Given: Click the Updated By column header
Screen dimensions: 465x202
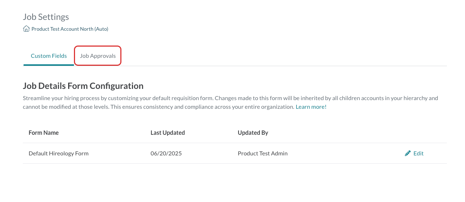Looking at the screenshot, I should pyautogui.click(x=253, y=133).
